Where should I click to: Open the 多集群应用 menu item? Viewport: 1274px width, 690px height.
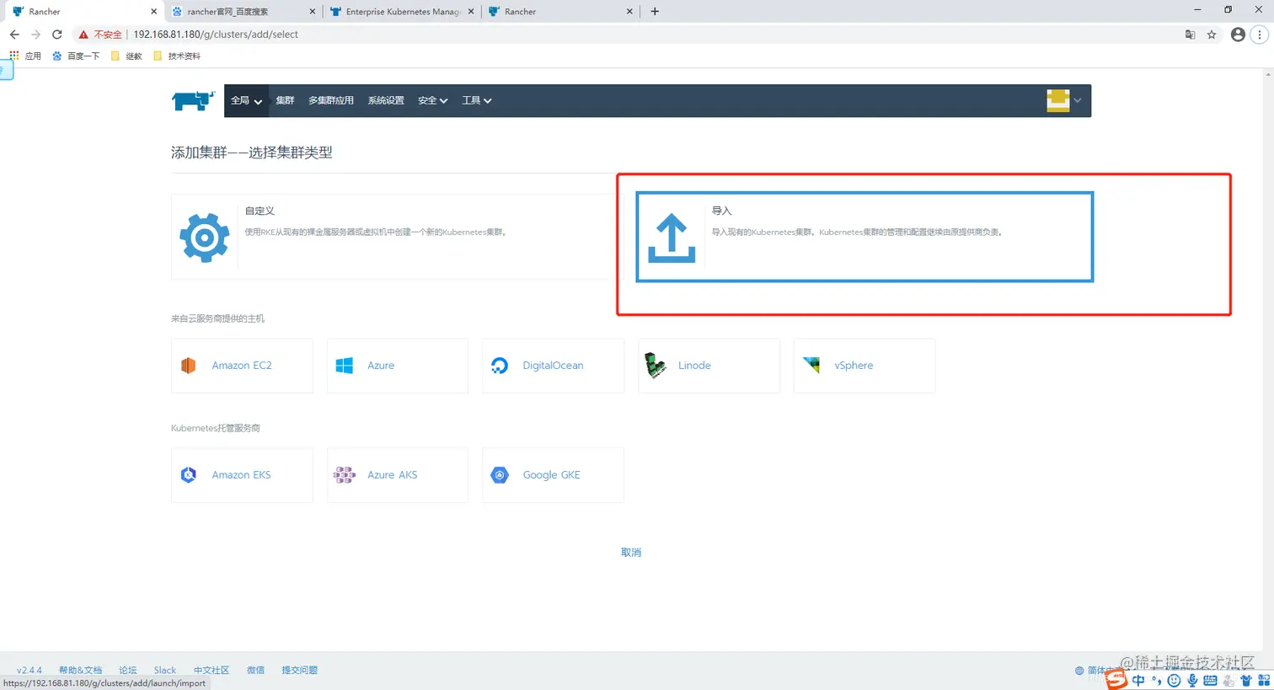(x=331, y=100)
